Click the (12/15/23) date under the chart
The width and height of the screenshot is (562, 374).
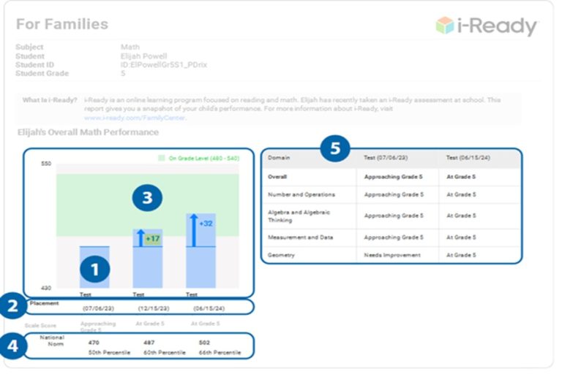click(154, 308)
